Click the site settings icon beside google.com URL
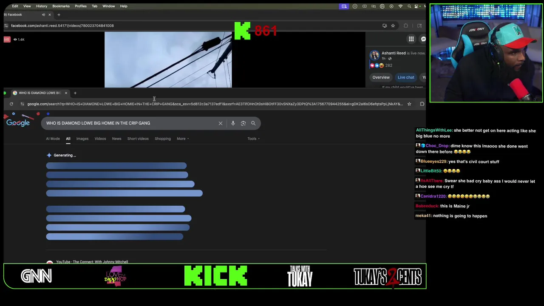 tap(22, 104)
